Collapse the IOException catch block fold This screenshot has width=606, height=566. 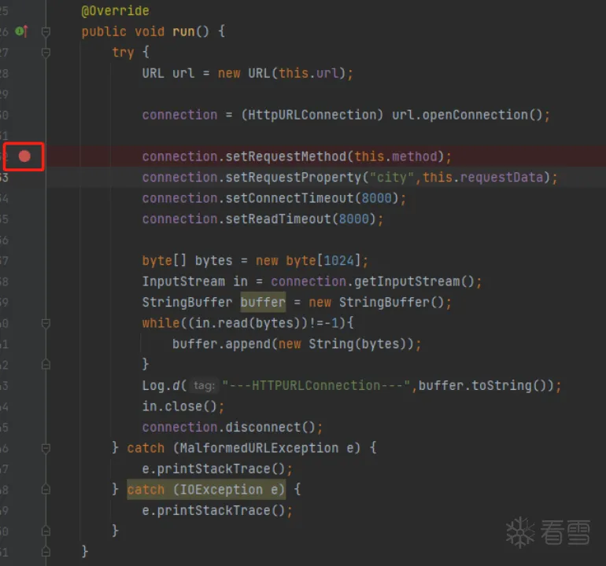click(46, 490)
